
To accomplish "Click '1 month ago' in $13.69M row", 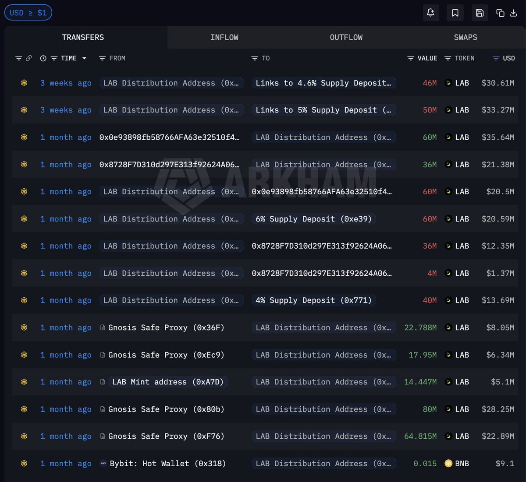I will (66, 300).
